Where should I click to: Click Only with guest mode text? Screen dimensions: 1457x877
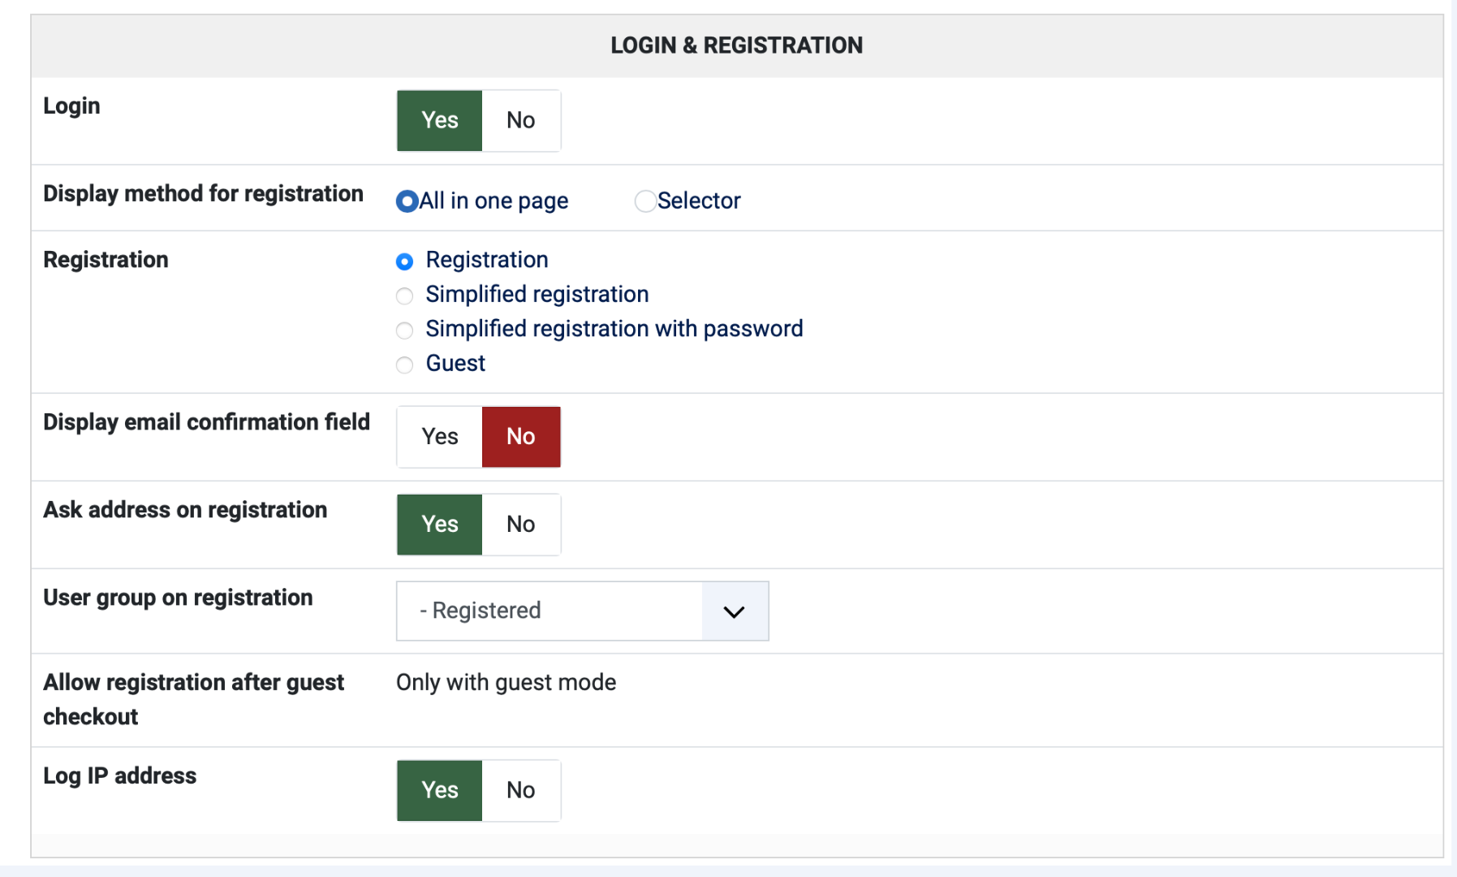pyautogui.click(x=506, y=682)
